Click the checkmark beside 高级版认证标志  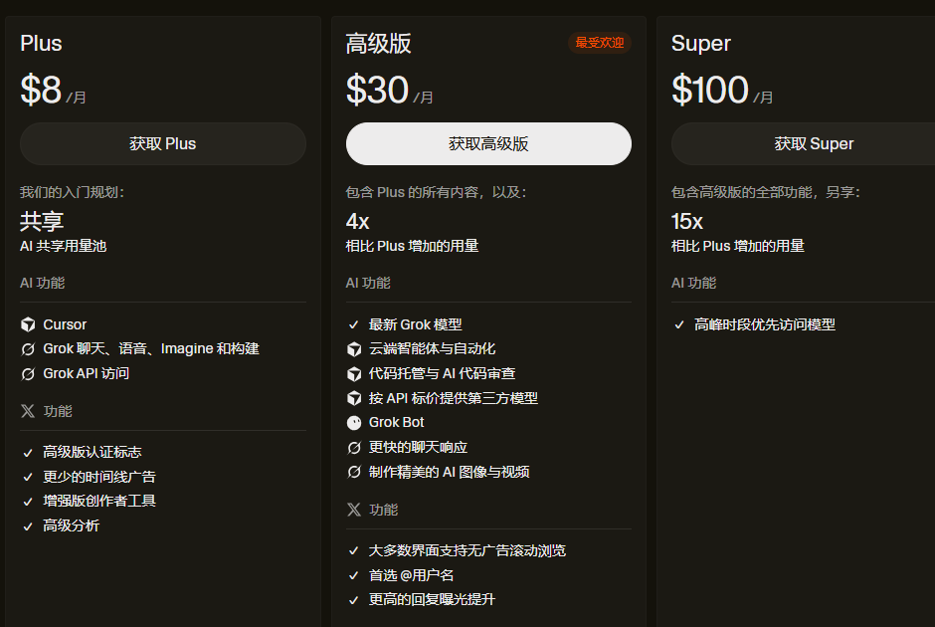click(28, 453)
